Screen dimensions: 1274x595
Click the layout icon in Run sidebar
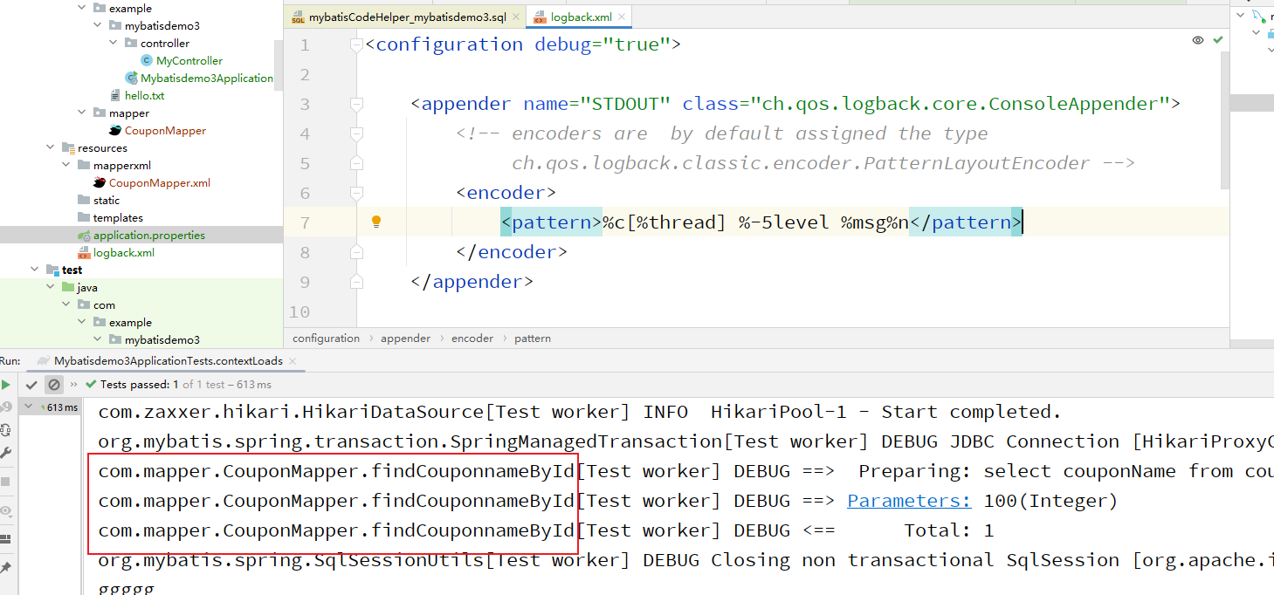[x=6, y=539]
